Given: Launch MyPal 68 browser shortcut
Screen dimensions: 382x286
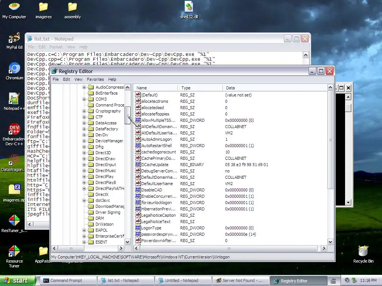Looking at the screenshot, I should pyautogui.click(x=14, y=41).
